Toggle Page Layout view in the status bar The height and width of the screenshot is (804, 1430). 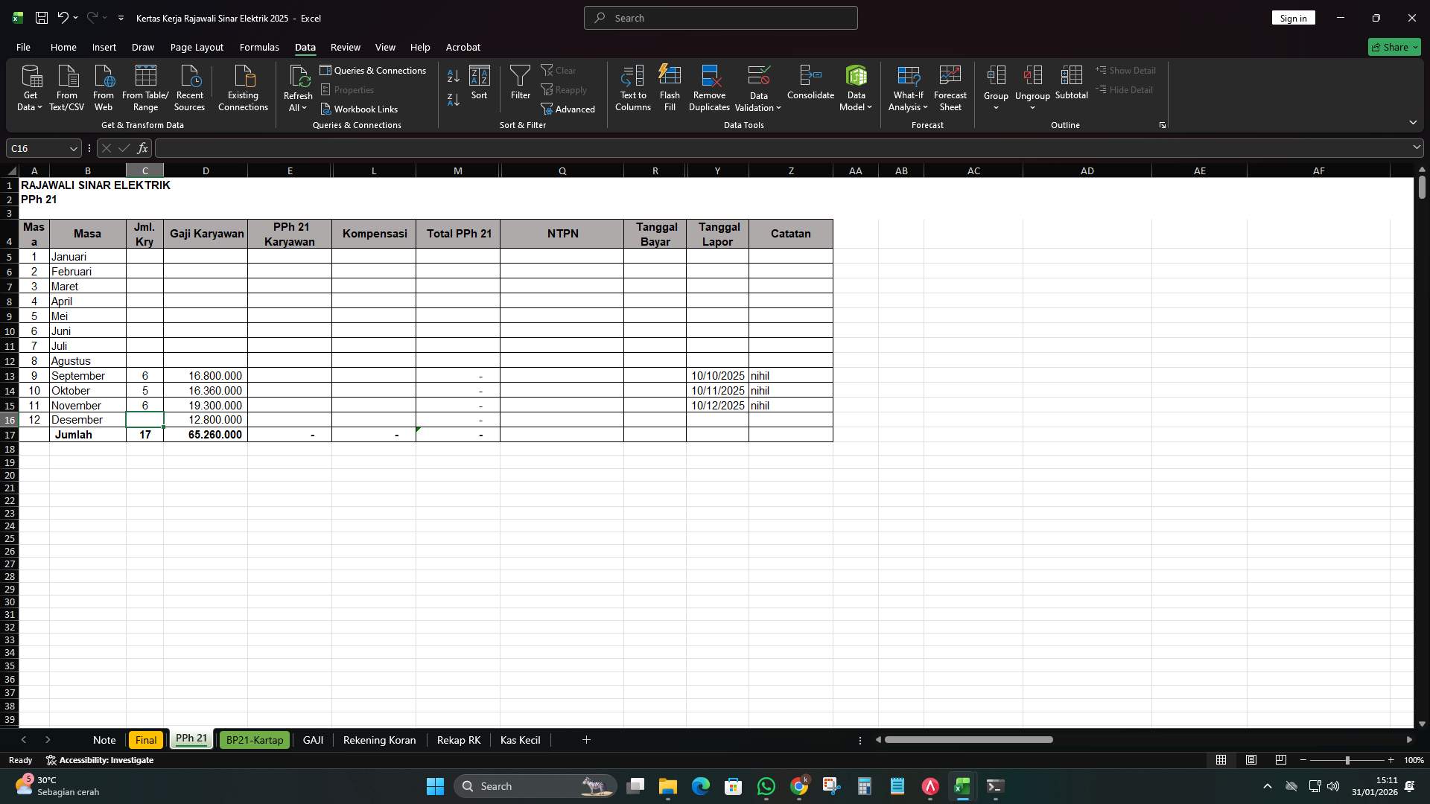click(1251, 760)
